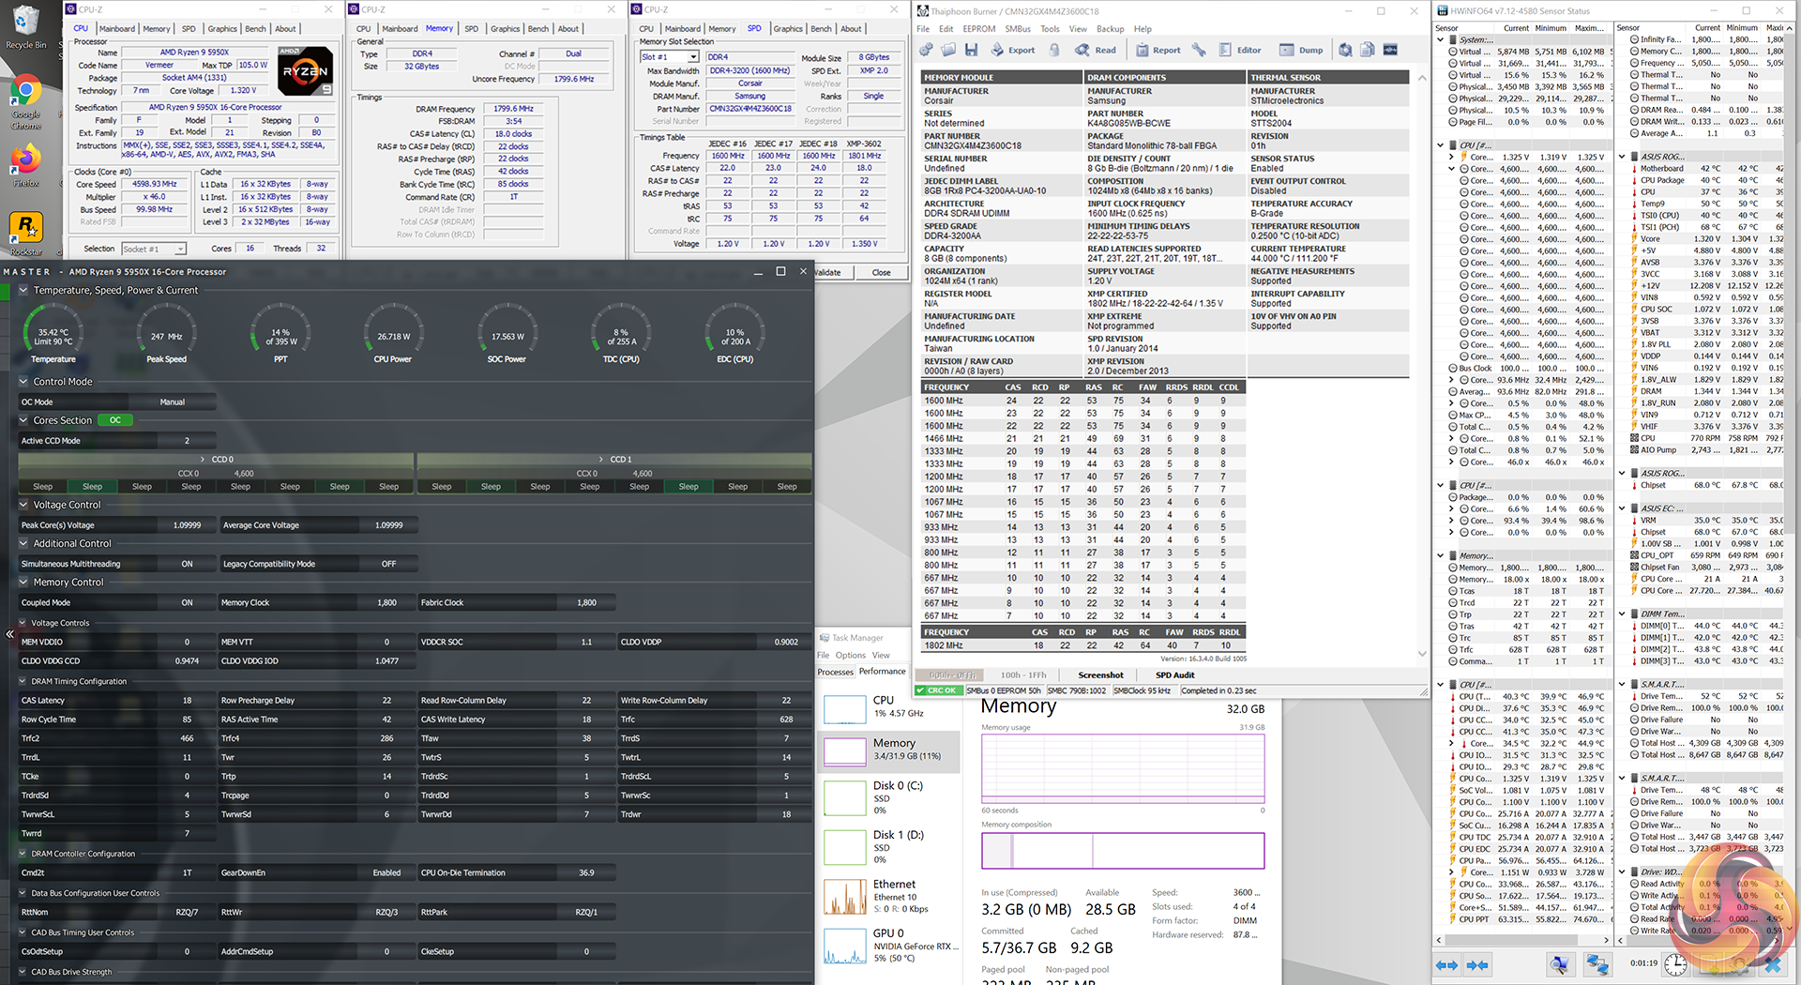Switch to the Processes tab in Task Manager
1801x985 pixels.
pos(835,672)
